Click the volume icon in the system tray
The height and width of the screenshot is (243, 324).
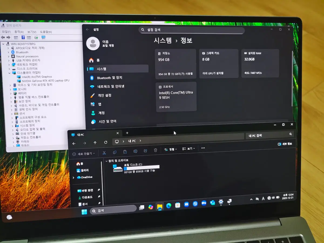[x=273, y=198]
